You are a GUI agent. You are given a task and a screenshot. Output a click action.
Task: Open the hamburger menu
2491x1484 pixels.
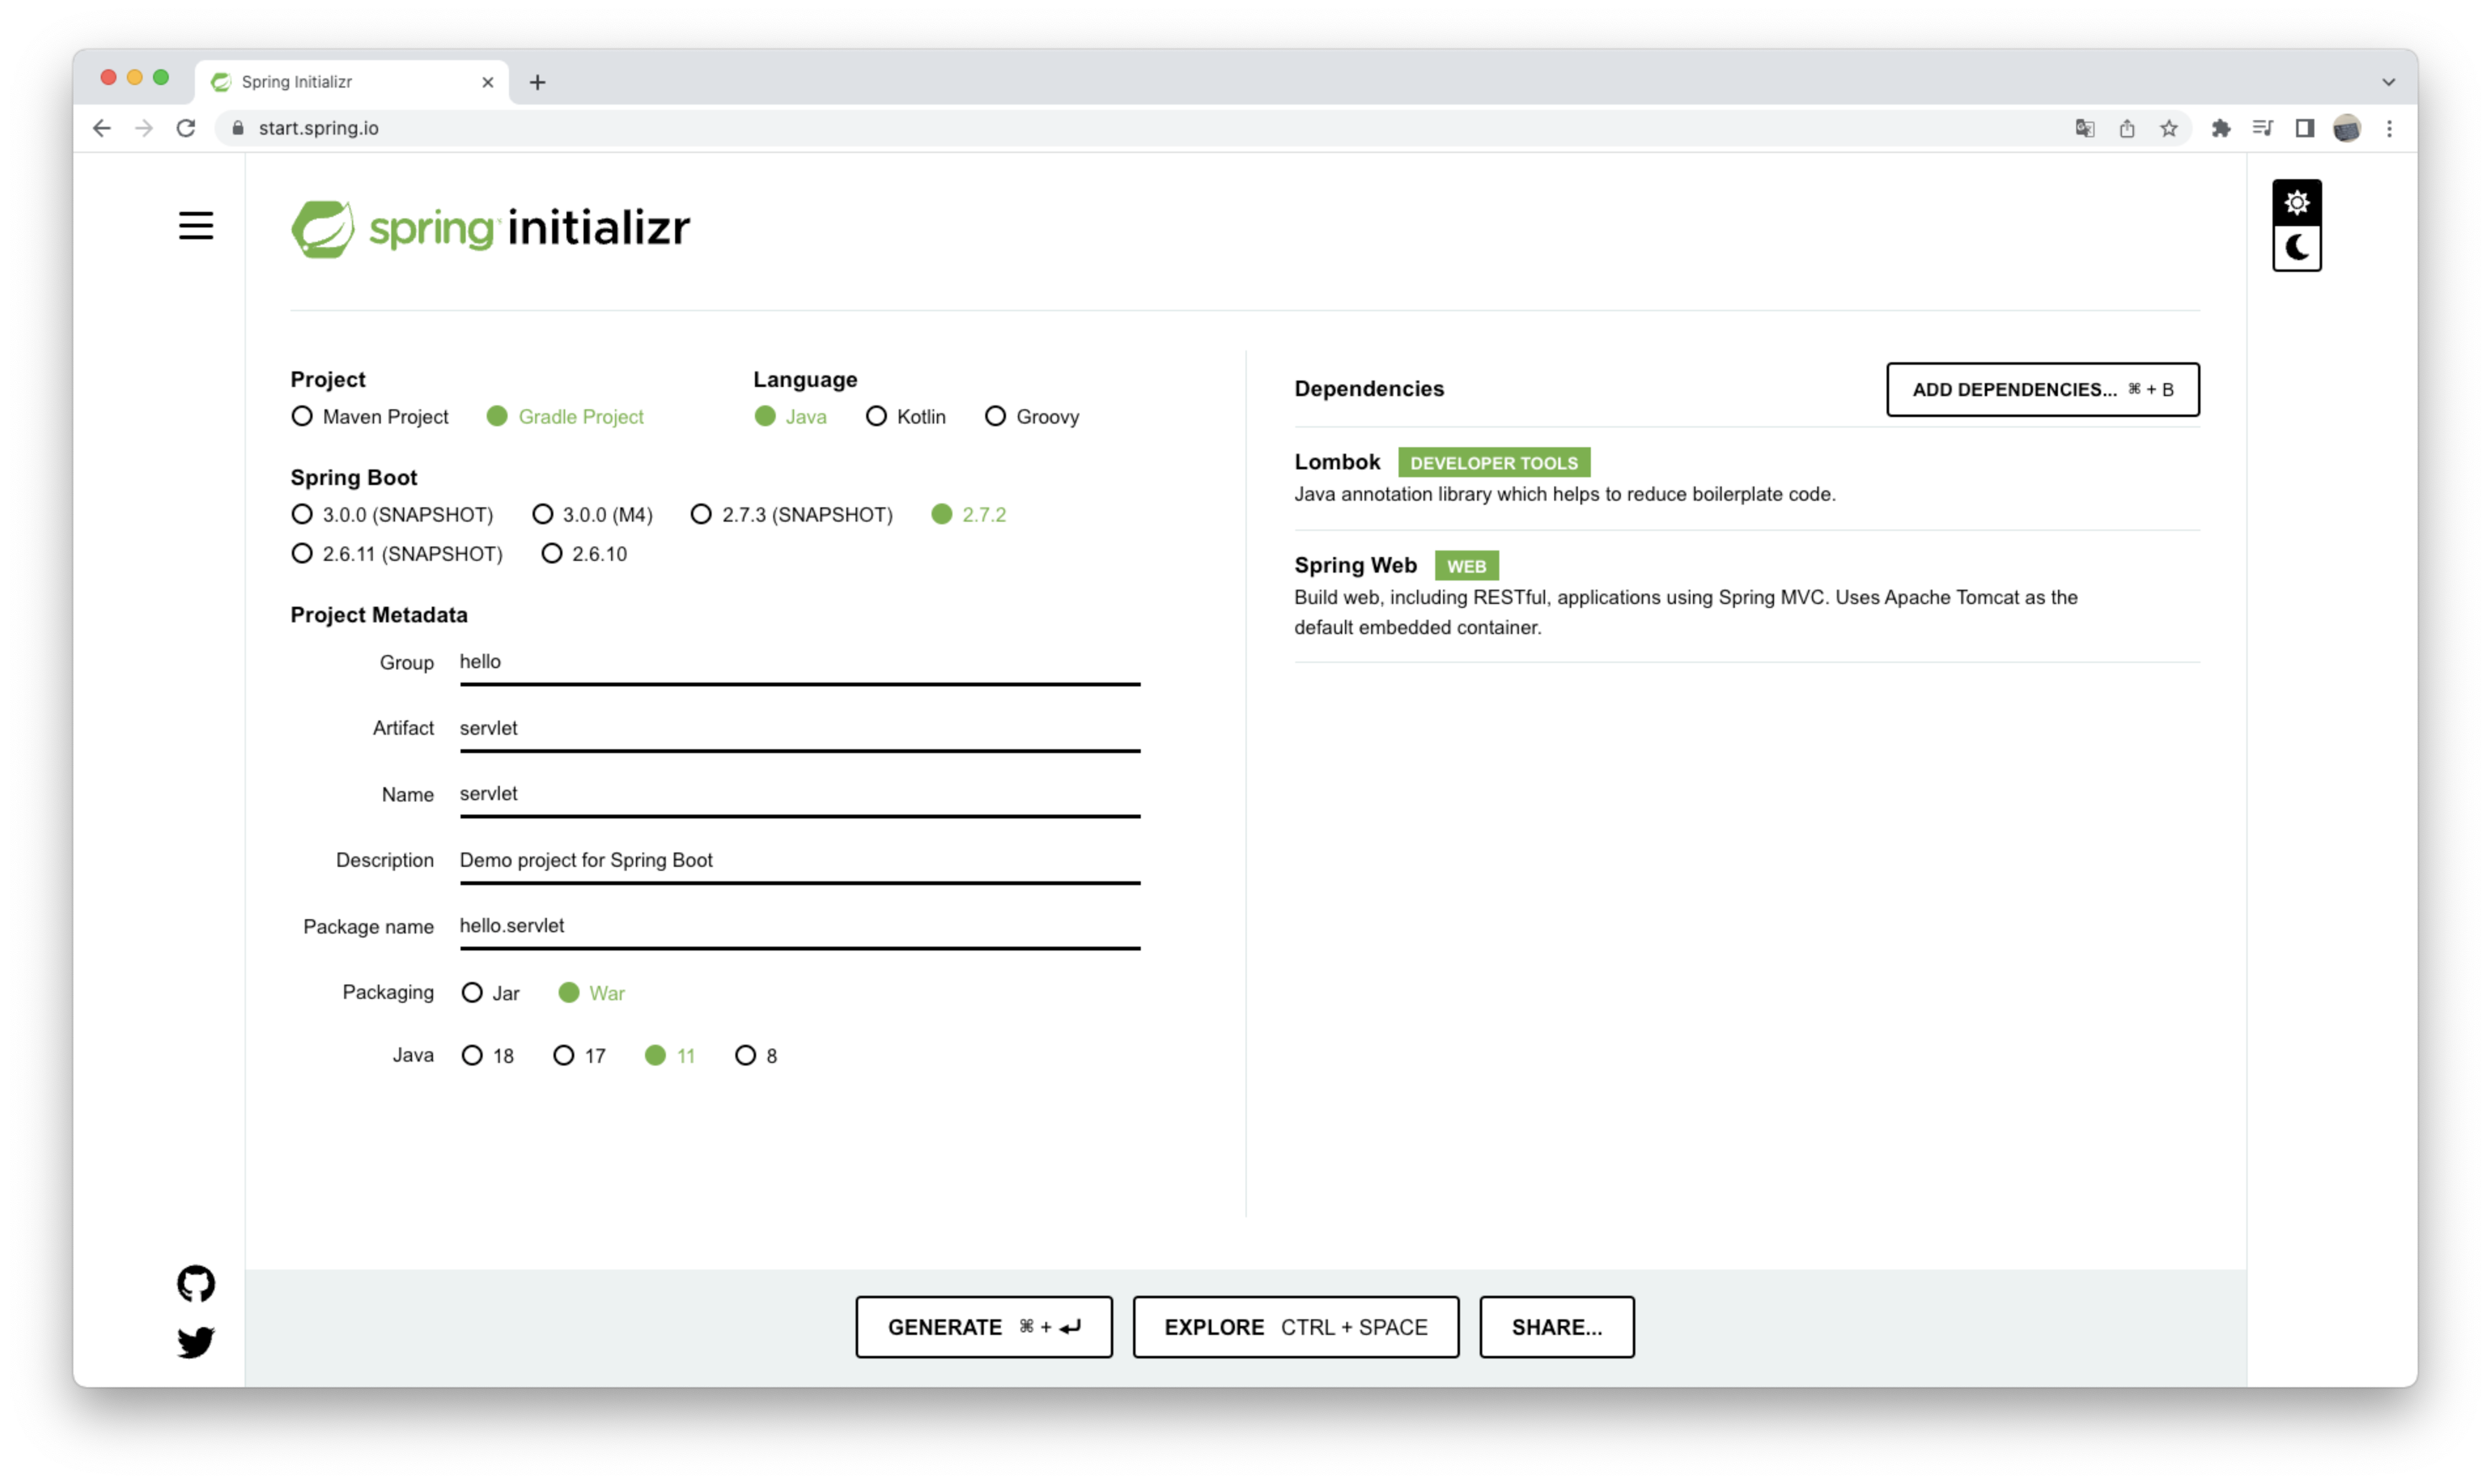click(x=196, y=226)
